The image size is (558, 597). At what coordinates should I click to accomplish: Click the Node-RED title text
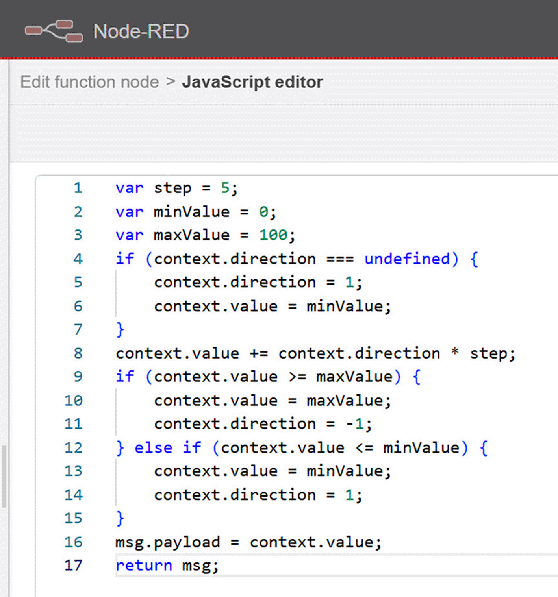point(141,31)
